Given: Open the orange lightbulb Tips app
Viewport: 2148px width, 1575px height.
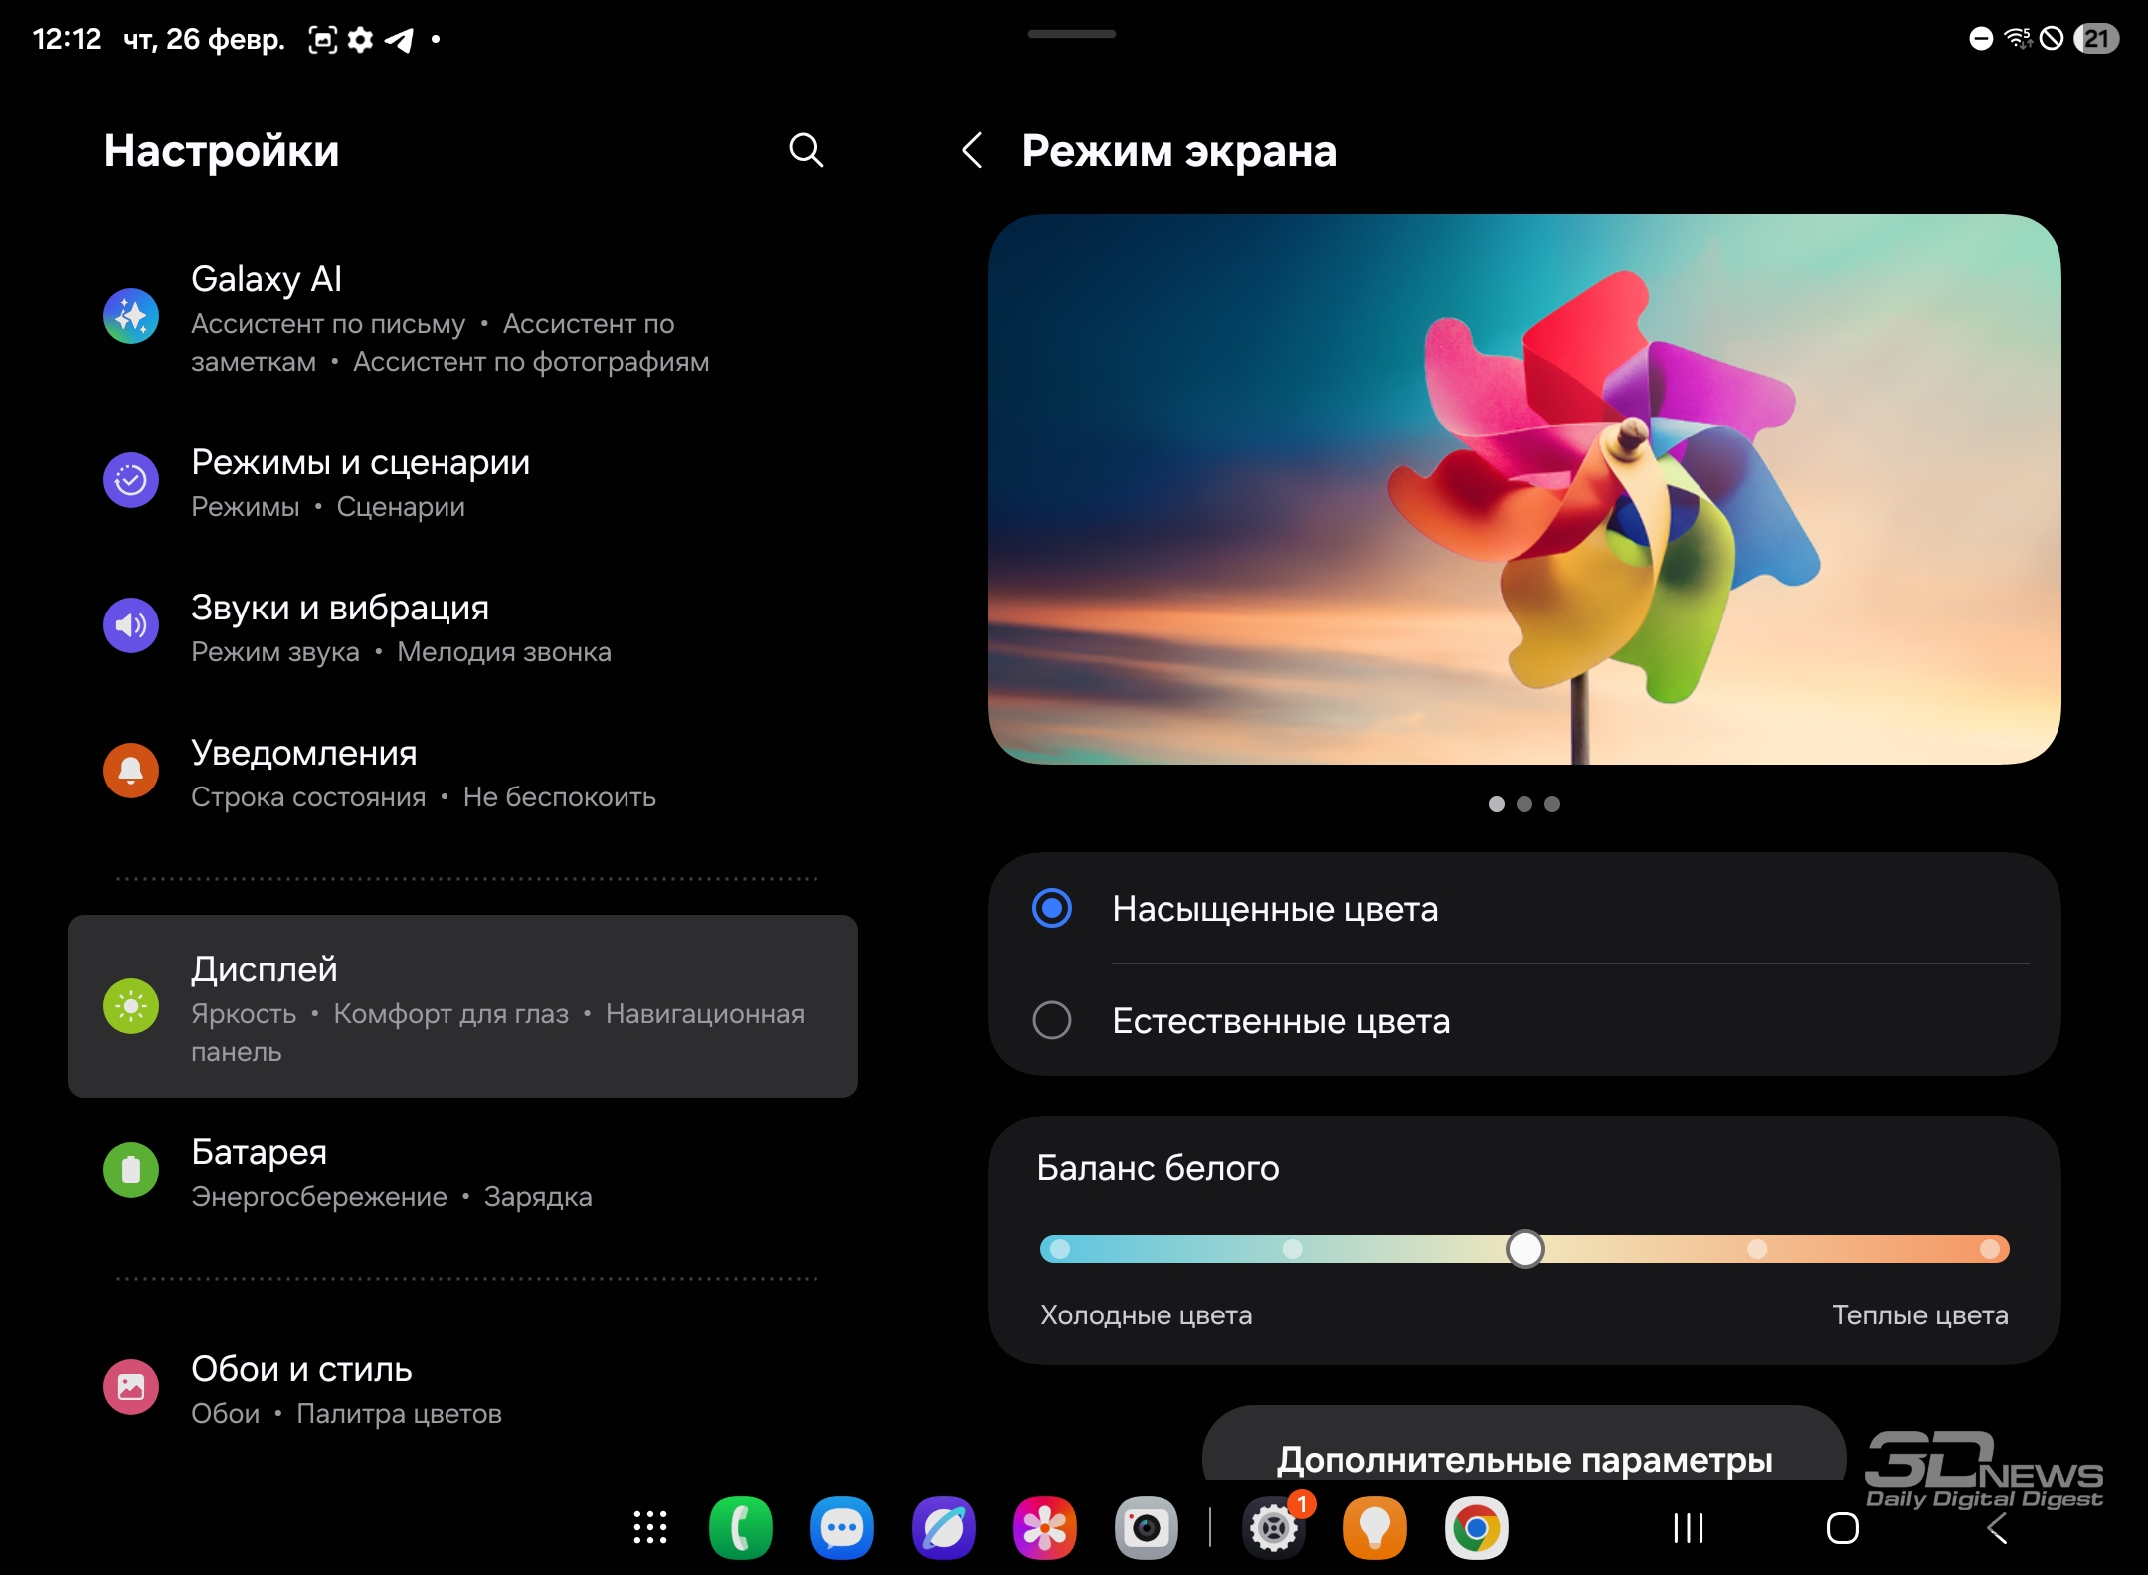Looking at the screenshot, I should click(x=1375, y=1528).
